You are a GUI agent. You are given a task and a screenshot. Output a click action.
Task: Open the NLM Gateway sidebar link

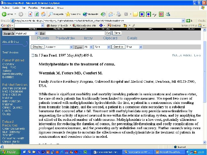(11, 132)
